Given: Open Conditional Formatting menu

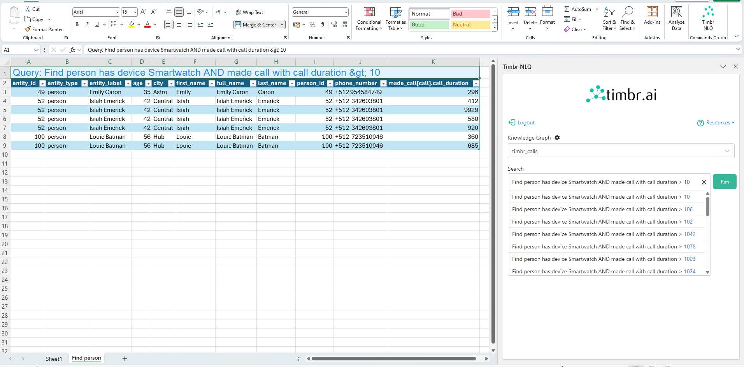Looking at the screenshot, I should [369, 18].
